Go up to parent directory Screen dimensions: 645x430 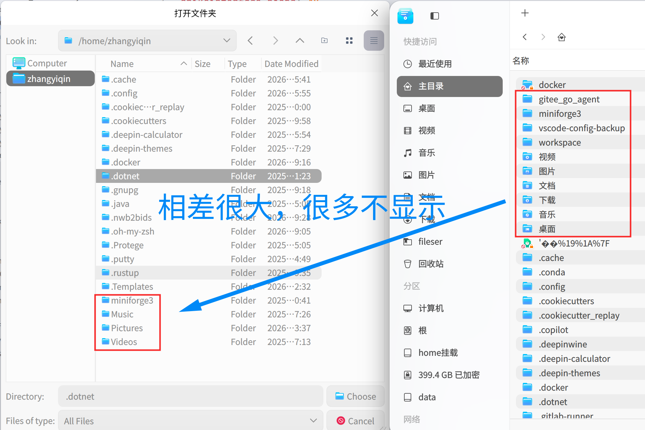click(300, 41)
